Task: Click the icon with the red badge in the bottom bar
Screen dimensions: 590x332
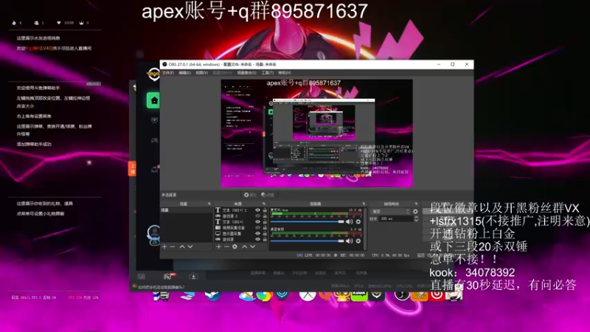Action: tap(169, 277)
